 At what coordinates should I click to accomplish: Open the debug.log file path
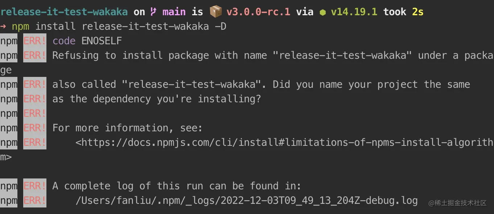[247, 201]
